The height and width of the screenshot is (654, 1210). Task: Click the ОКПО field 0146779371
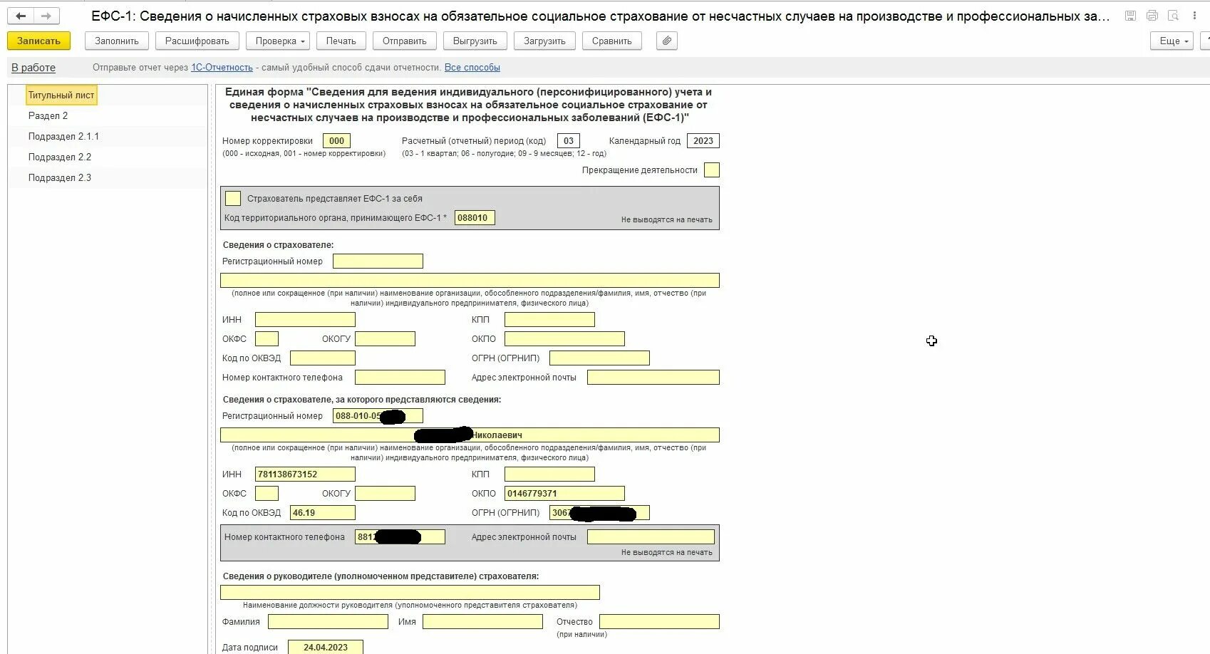pos(564,494)
